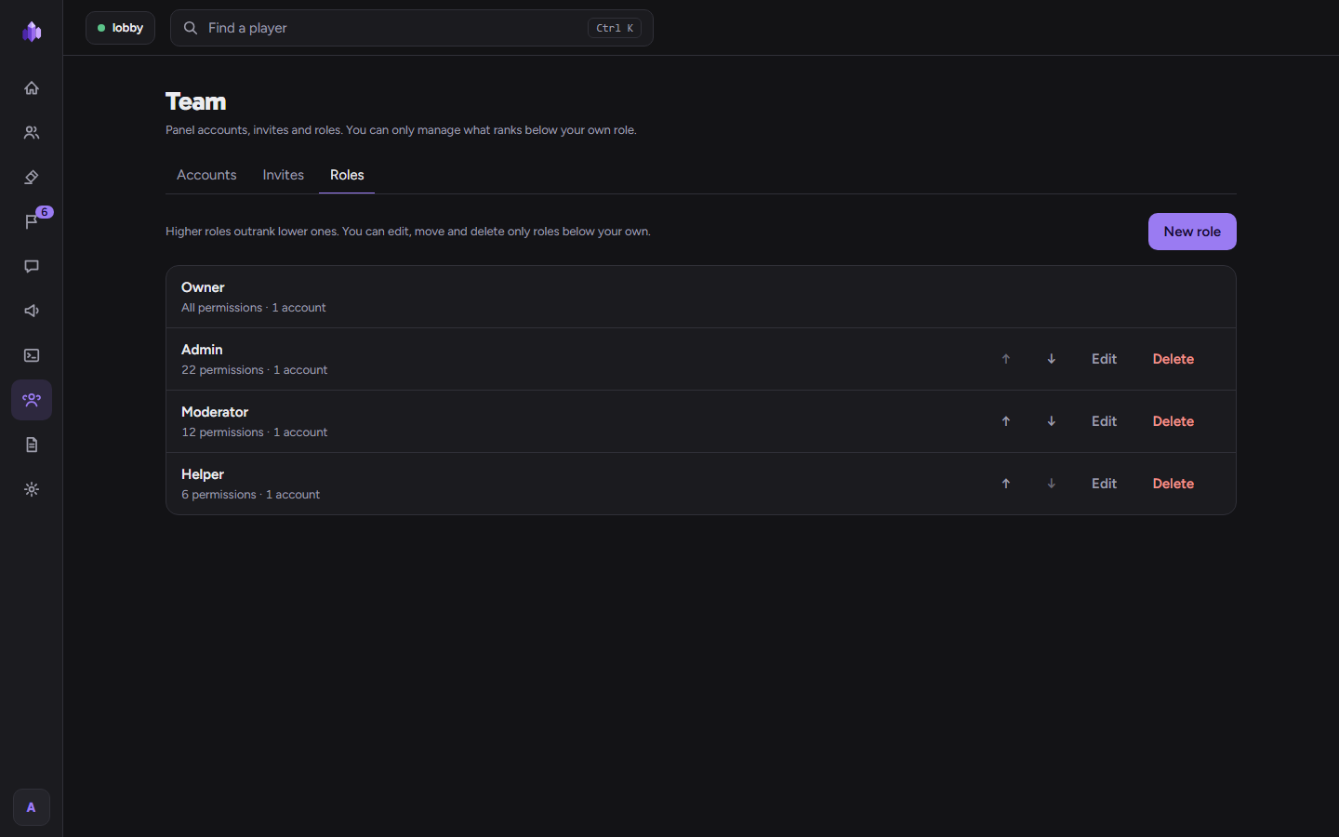Screen dimensions: 1339x837
Task: Switch to the Invites tab
Action: point(284,175)
